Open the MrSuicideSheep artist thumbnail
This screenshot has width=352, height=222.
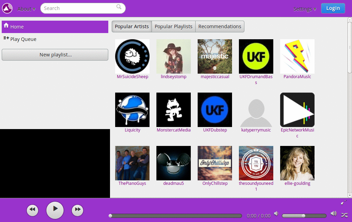click(132, 56)
